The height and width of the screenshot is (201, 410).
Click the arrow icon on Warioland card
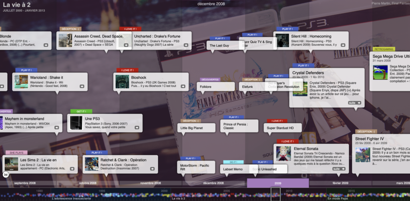[x=82, y=86]
